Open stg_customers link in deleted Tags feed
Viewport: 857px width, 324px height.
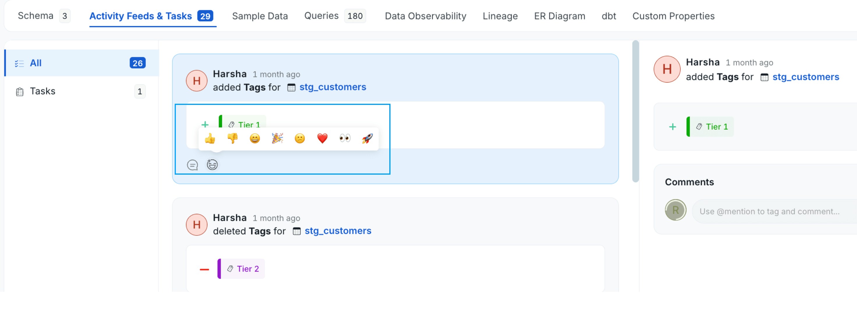coord(338,231)
